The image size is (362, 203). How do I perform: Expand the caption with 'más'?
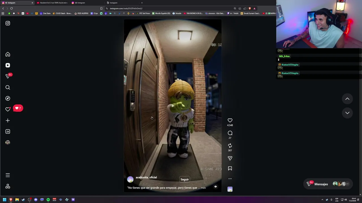203,188
